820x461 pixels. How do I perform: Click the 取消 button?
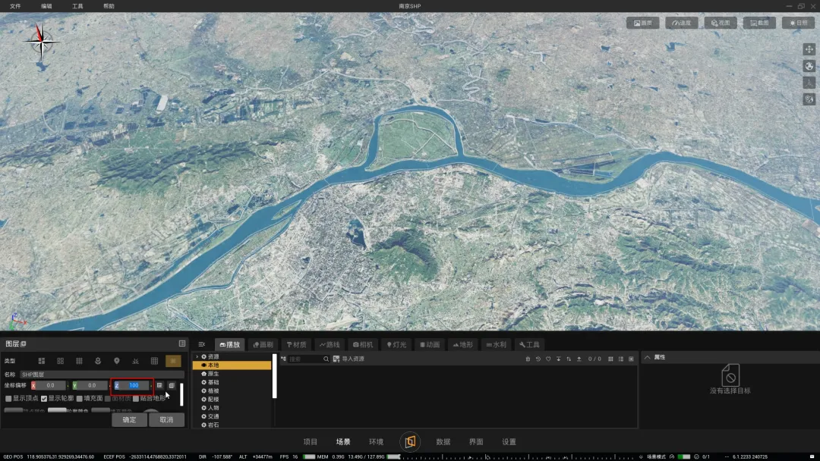(x=166, y=420)
